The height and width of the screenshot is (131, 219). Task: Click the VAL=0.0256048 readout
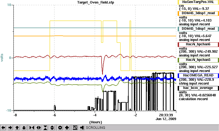pos(203,95)
